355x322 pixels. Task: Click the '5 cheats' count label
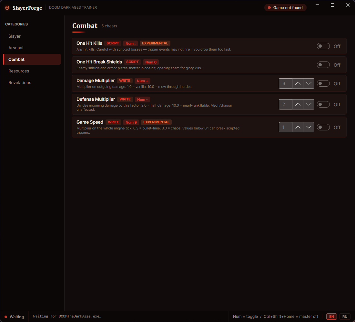pos(109,26)
